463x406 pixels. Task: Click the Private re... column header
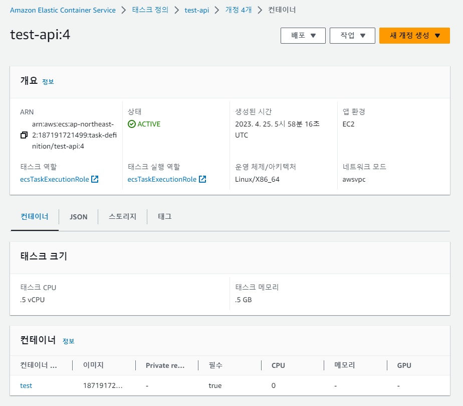[x=165, y=365]
